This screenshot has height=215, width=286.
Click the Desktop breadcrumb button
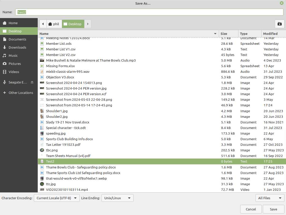(x=73, y=24)
